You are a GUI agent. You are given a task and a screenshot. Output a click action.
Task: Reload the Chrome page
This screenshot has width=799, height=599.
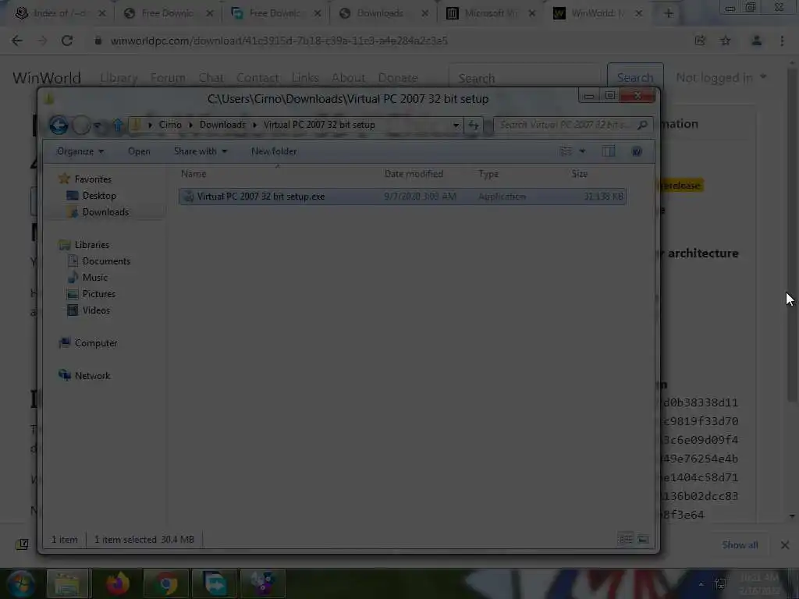point(67,41)
